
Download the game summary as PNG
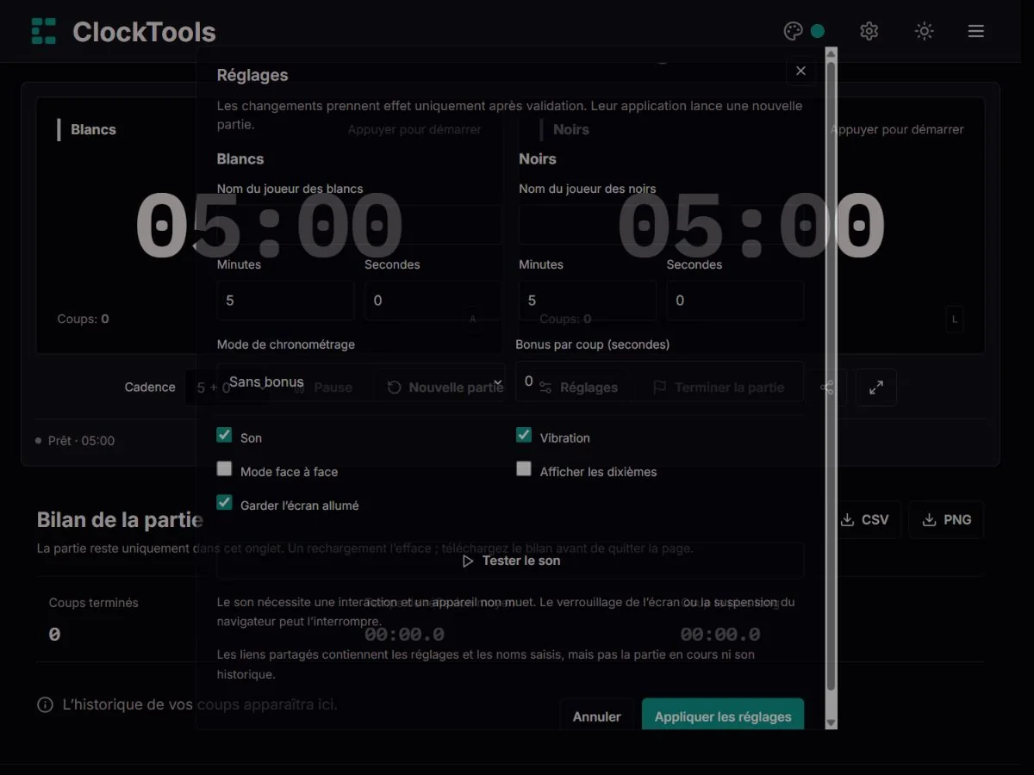[946, 519]
